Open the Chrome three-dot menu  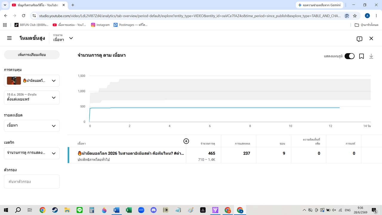pos(376,16)
